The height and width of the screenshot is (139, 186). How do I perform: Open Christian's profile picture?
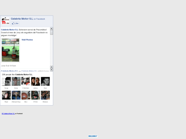(x=26, y=81)
